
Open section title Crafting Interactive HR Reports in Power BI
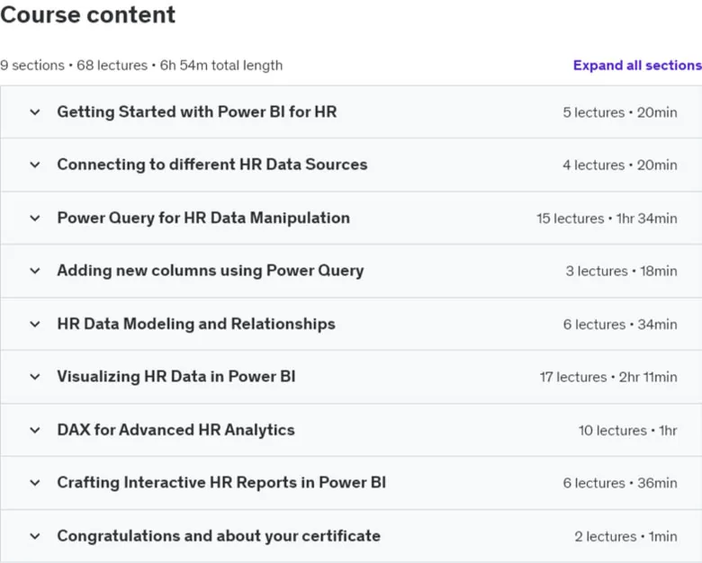(x=221, y=483)
